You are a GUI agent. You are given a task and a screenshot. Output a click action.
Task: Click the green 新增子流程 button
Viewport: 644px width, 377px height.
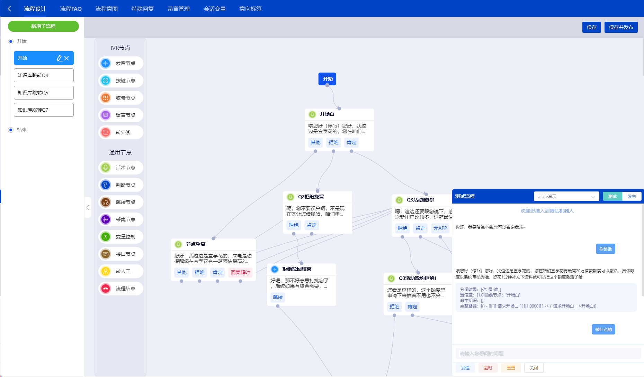pos(43,26)
